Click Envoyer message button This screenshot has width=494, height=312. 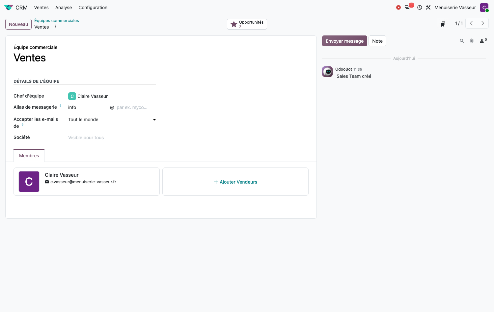[344, 41]
